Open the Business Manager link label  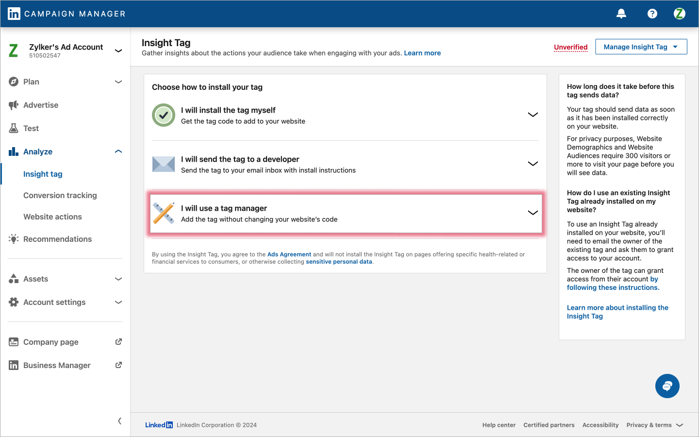(x=57, y=365)
